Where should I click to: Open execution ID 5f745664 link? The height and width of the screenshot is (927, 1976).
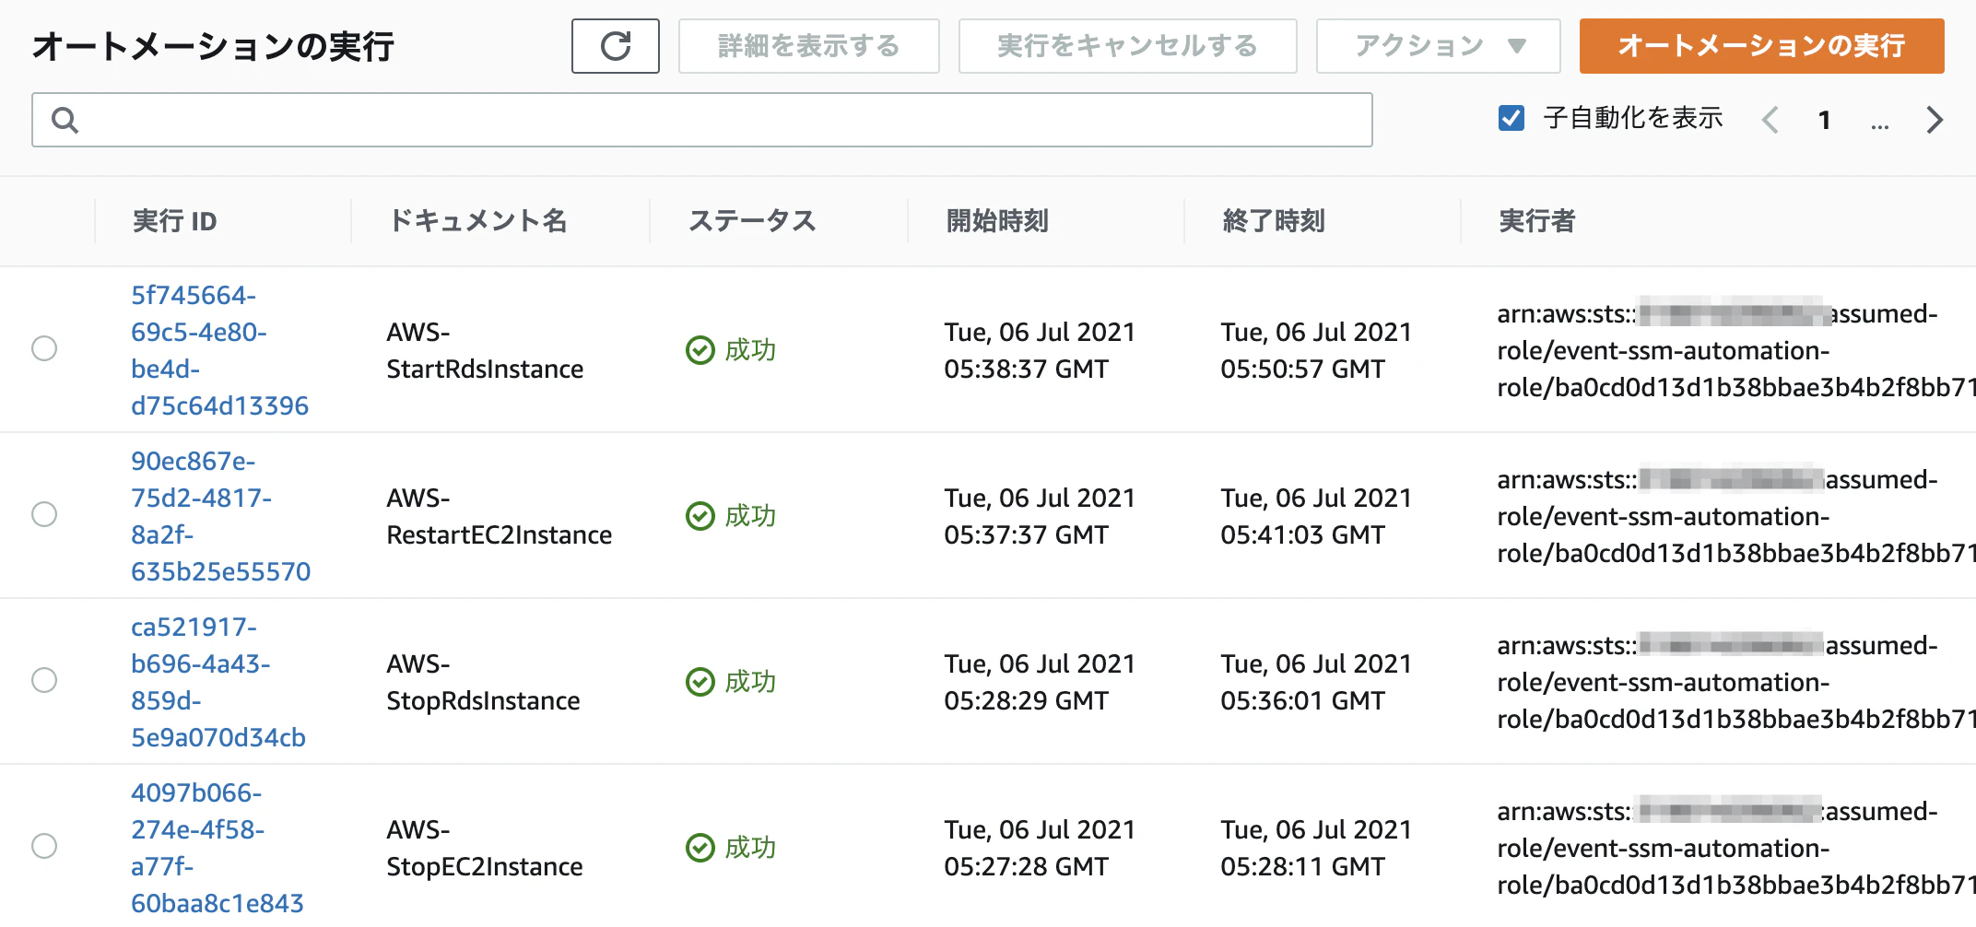(219, 350)
